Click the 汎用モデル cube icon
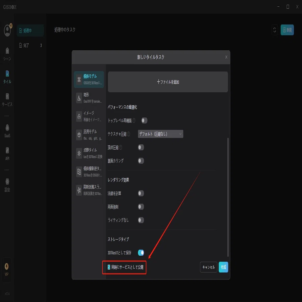Screen dimensions: 302x302 pyautogui.click(x=79, y=135)
